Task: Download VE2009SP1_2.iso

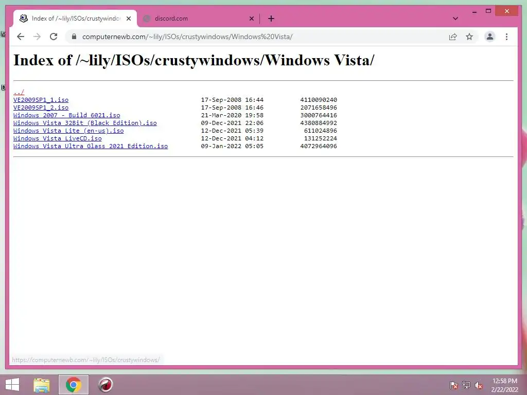Action: click(x=41, y=107)
